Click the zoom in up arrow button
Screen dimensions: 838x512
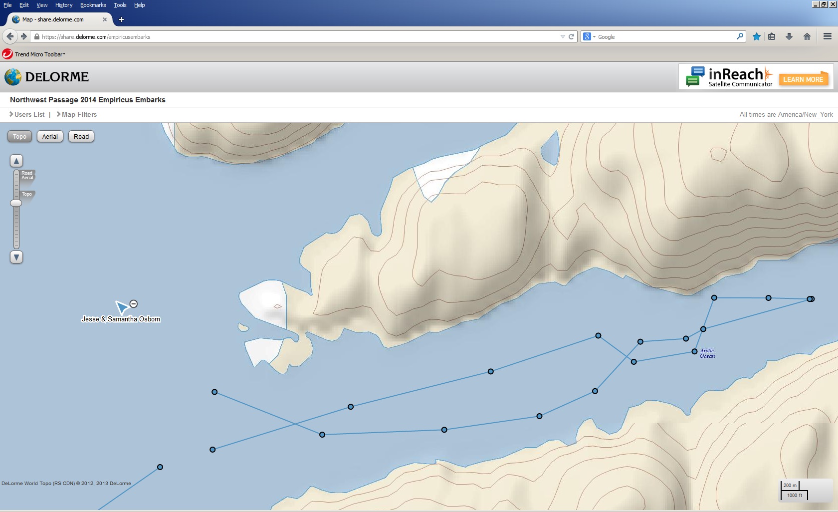point(16,161)
